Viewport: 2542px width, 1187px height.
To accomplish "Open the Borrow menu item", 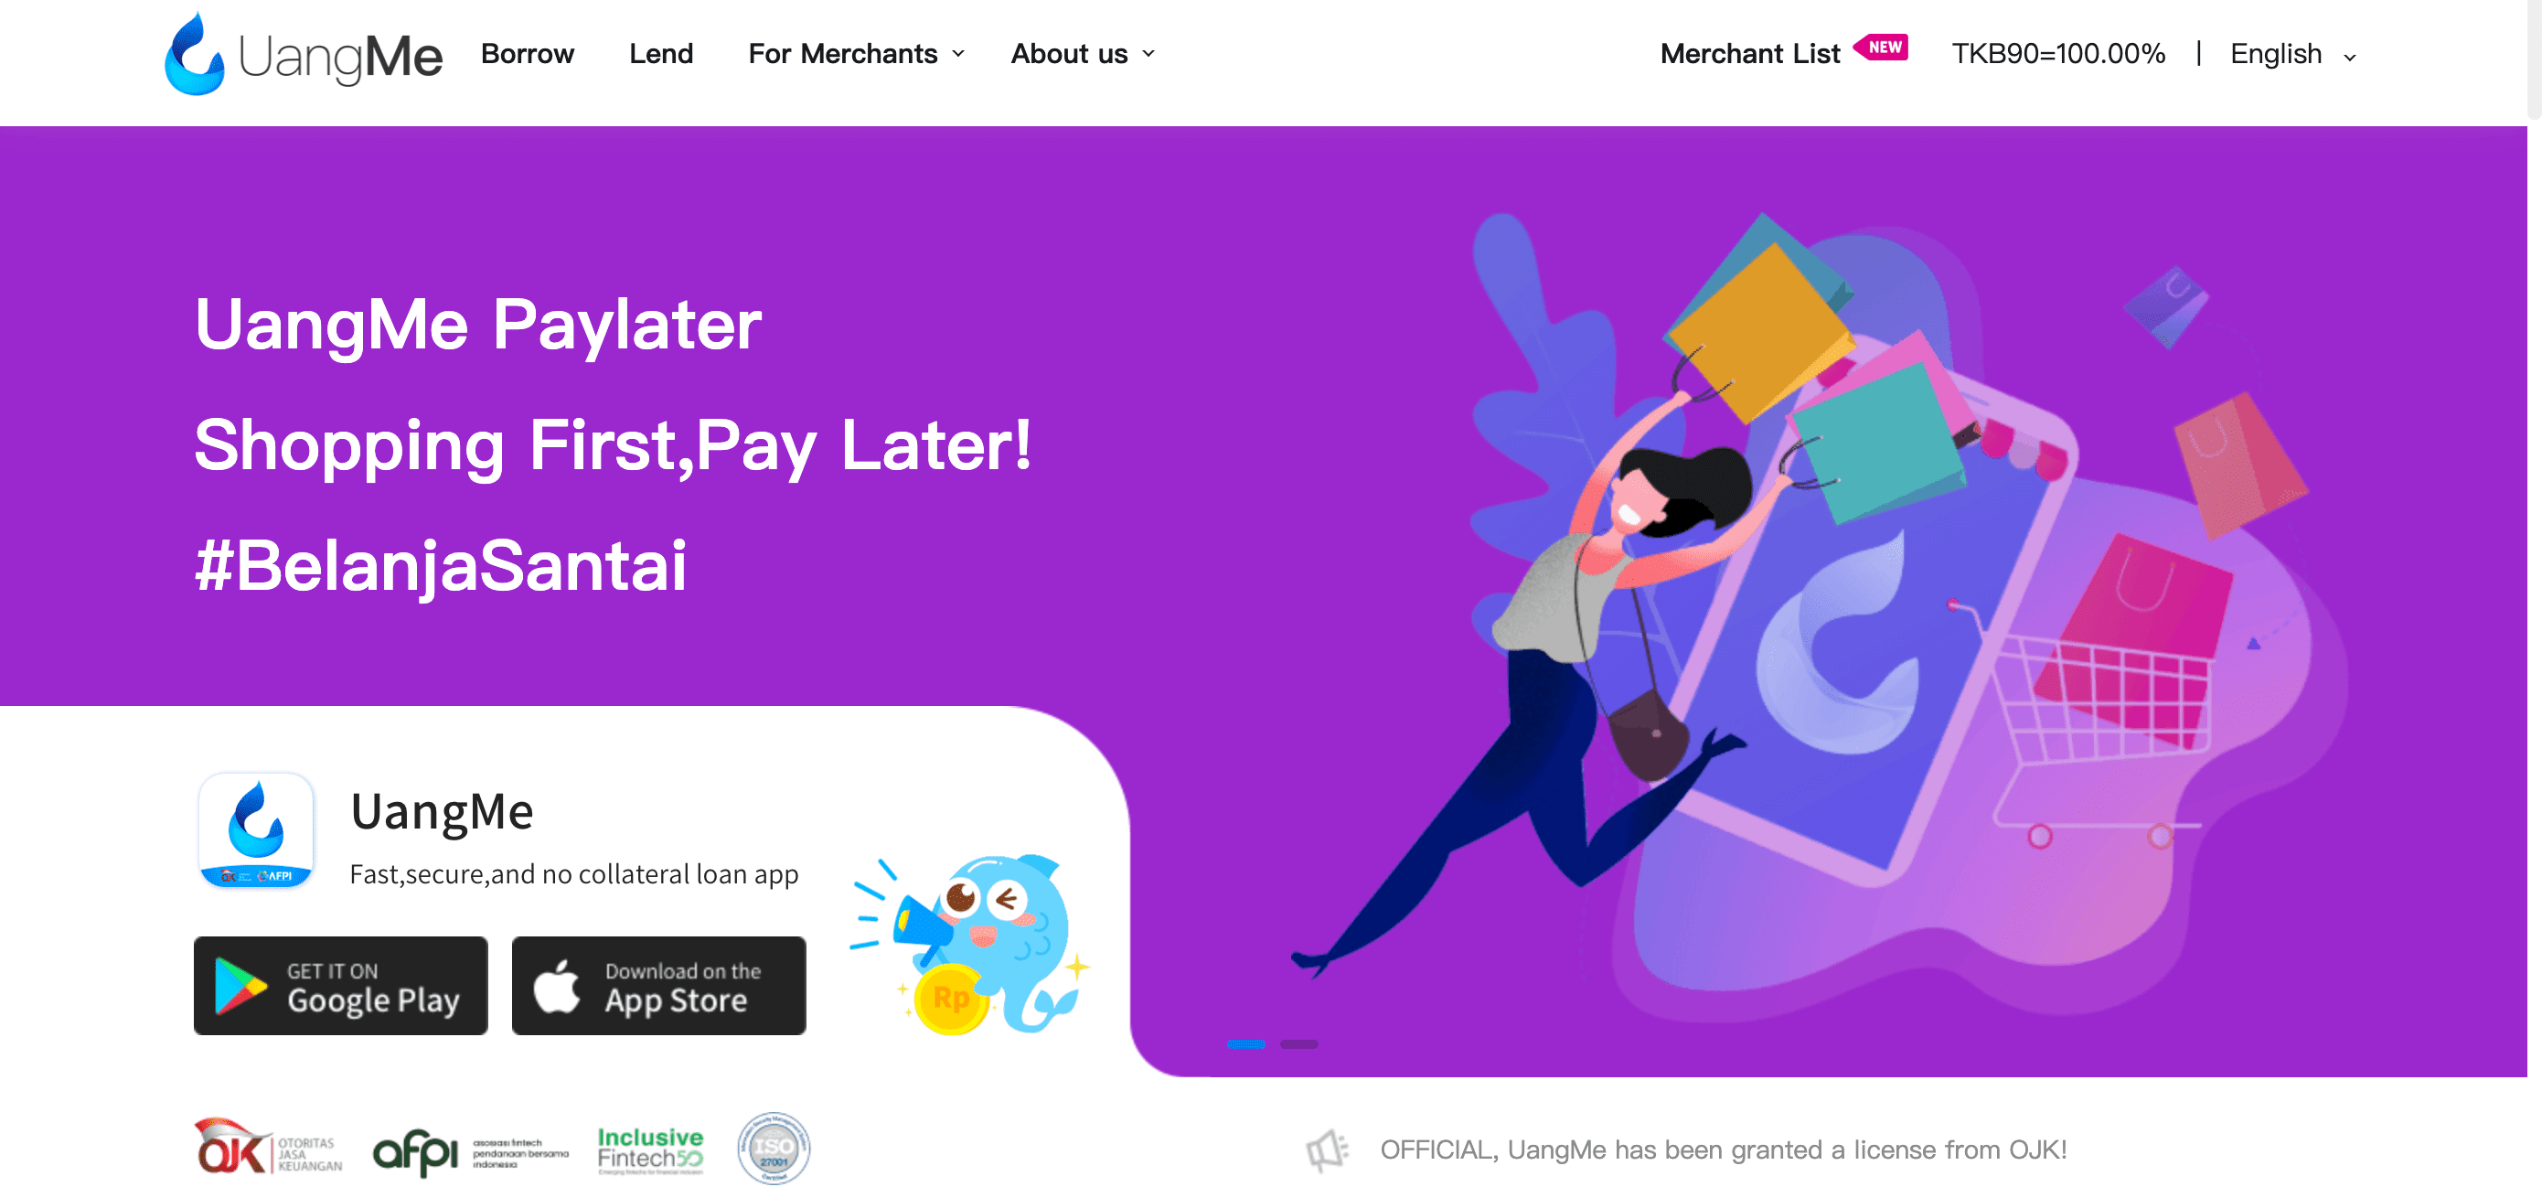I will pos(527,53).
